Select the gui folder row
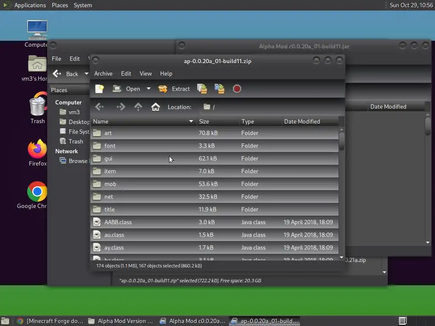Image resolution: width=435 pixels, height=326 pixels. (215, 159)
